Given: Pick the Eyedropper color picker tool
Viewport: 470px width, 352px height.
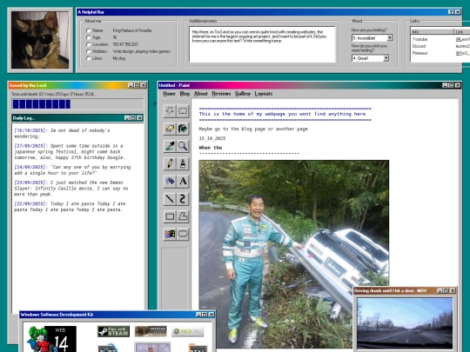Looking at the screenshot, I should tap(170, 146).
